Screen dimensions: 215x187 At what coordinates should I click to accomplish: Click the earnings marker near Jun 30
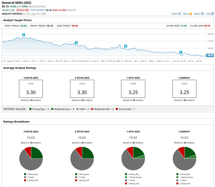pyautogui.click(x=181, y=52)
